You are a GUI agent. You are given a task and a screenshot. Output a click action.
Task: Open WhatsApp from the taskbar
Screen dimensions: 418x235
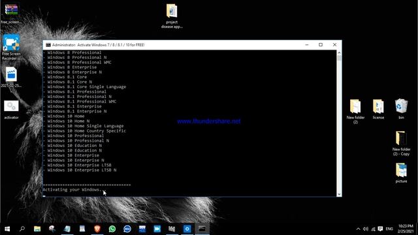(x=112, y=229)
